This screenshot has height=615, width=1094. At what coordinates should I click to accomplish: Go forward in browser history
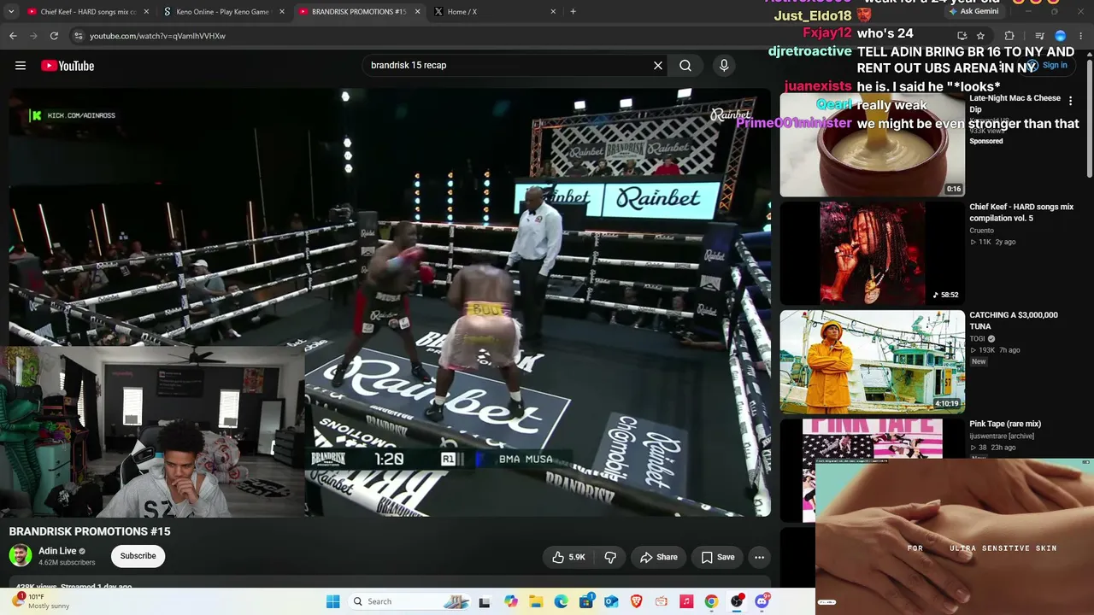(33, 36)
